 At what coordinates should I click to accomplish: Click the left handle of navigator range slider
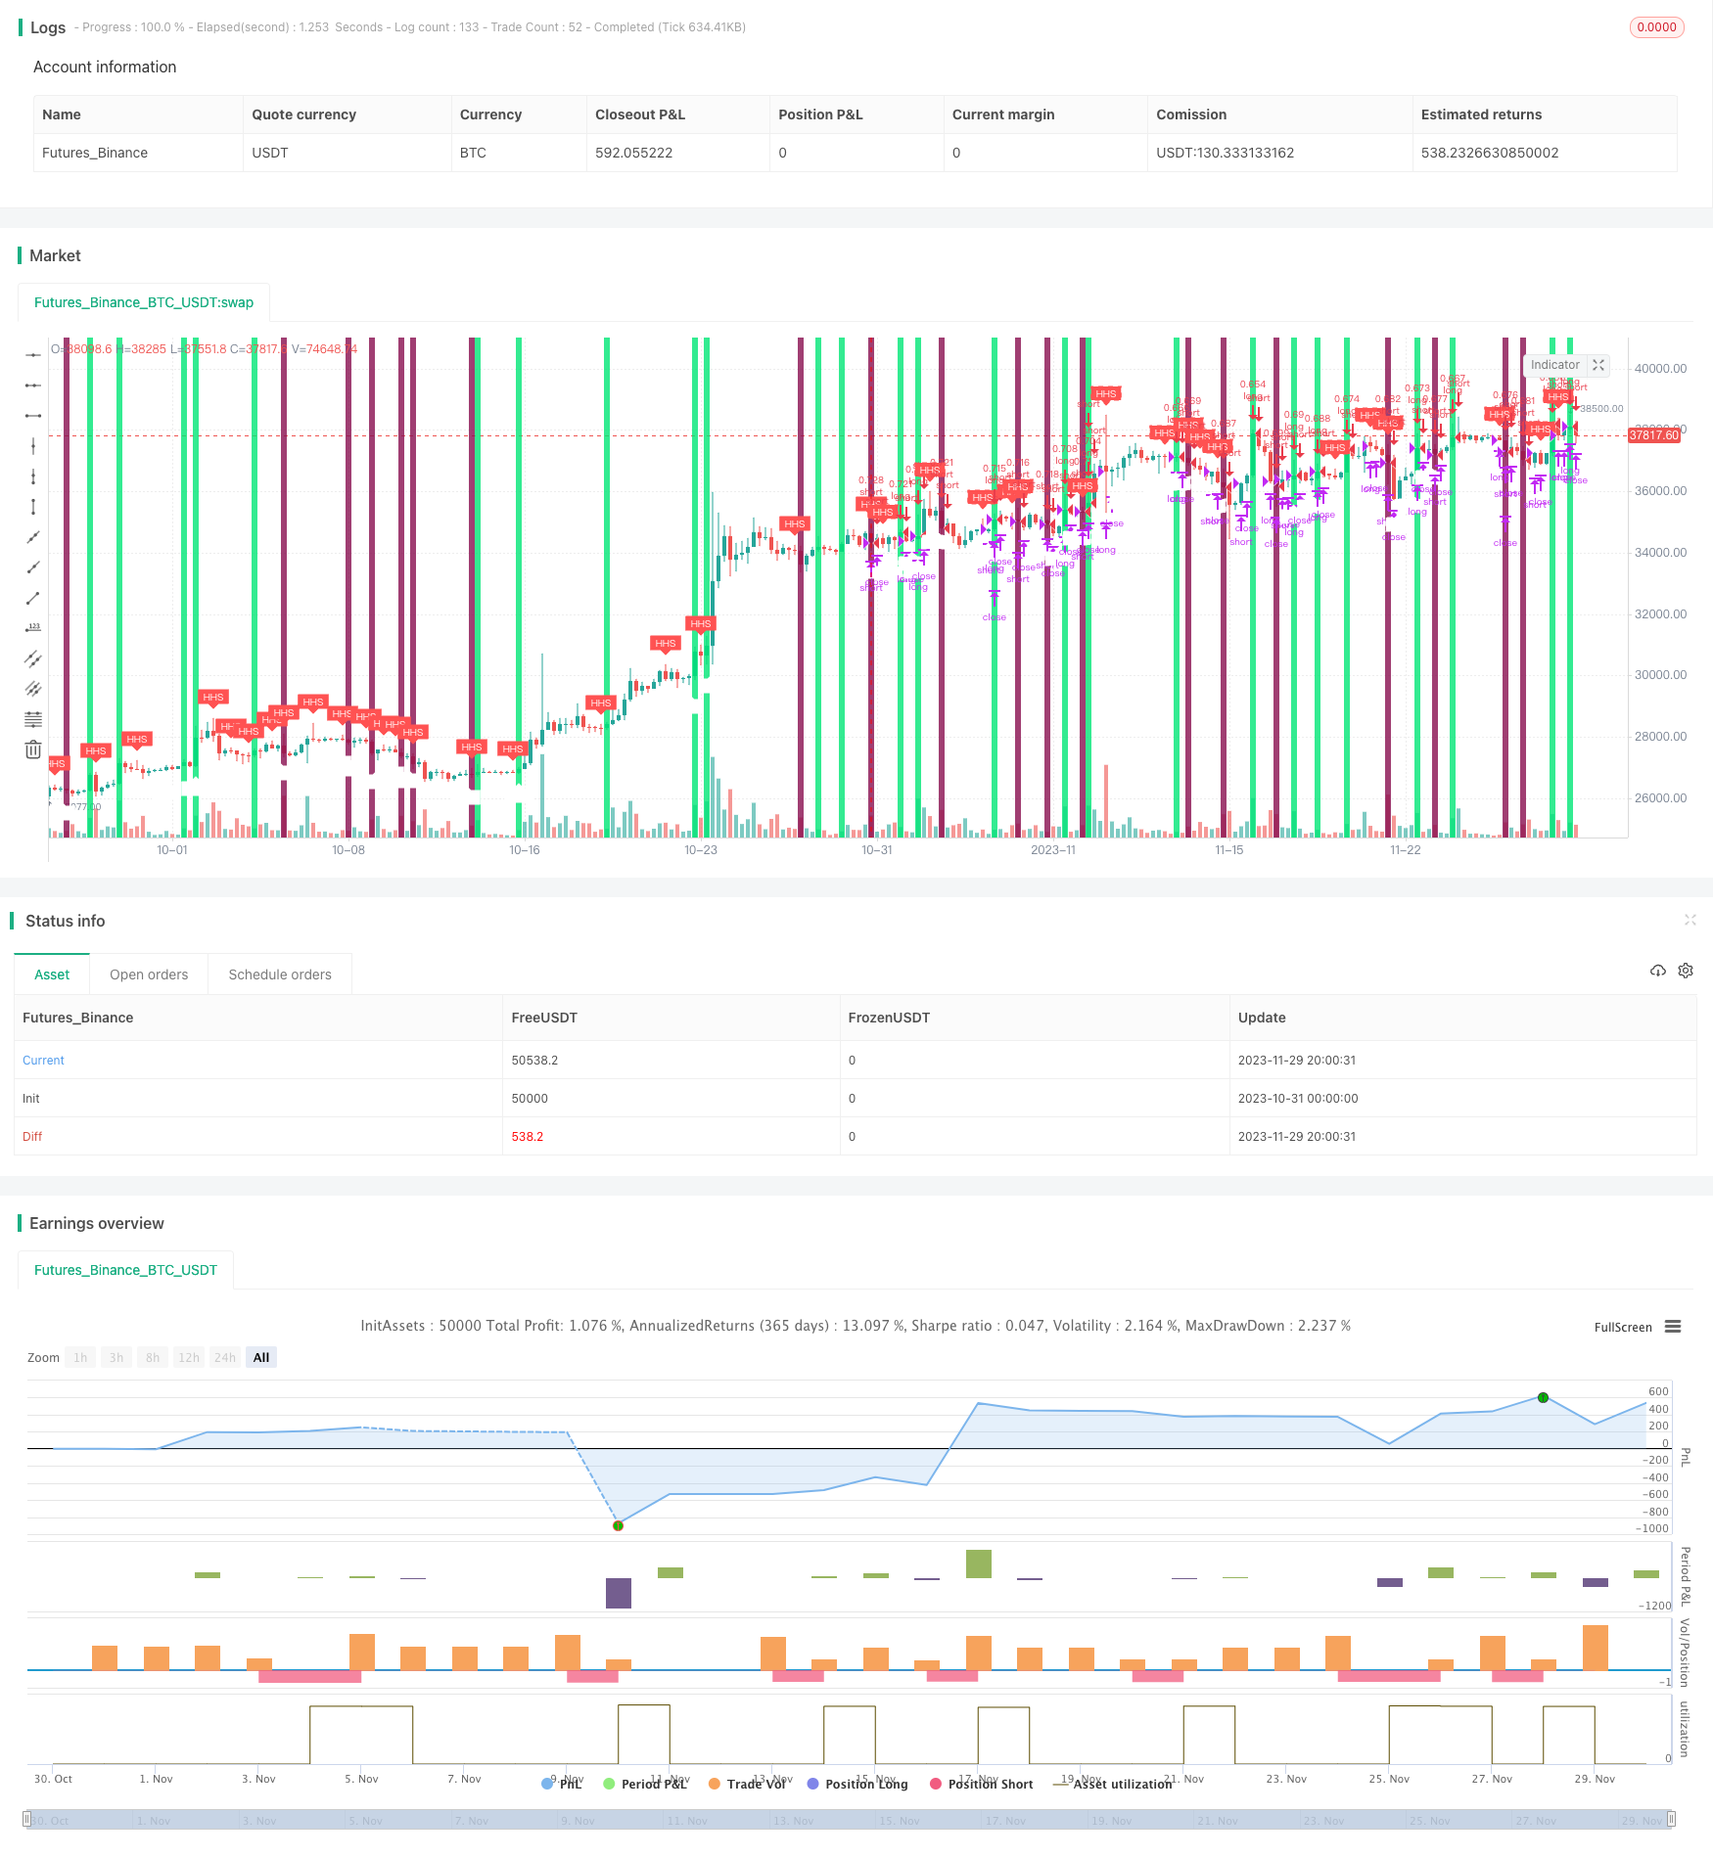(x=27, y=1820)
